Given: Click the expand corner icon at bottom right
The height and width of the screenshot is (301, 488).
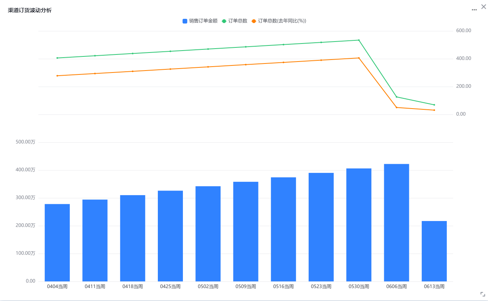Looking at the screenshot, I should pyautogui.click(x=483, y=294).
